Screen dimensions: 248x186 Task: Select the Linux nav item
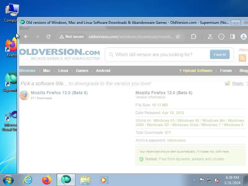[x=63, y=71]
